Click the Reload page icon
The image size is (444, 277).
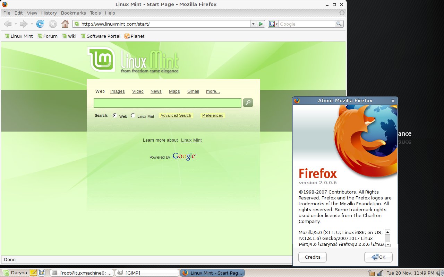[40, 24]
